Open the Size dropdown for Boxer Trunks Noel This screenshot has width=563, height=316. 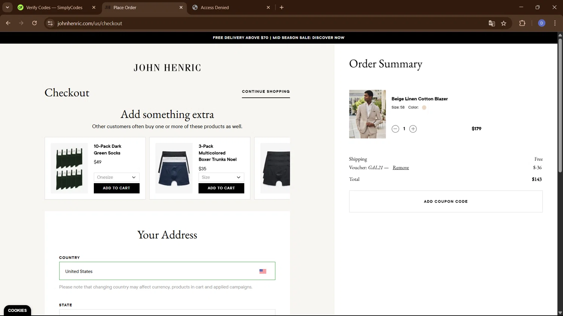pos(221,177)
